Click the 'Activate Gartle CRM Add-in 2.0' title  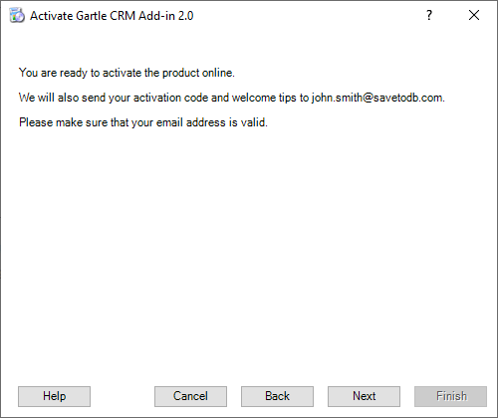click(x=112, y=16)
